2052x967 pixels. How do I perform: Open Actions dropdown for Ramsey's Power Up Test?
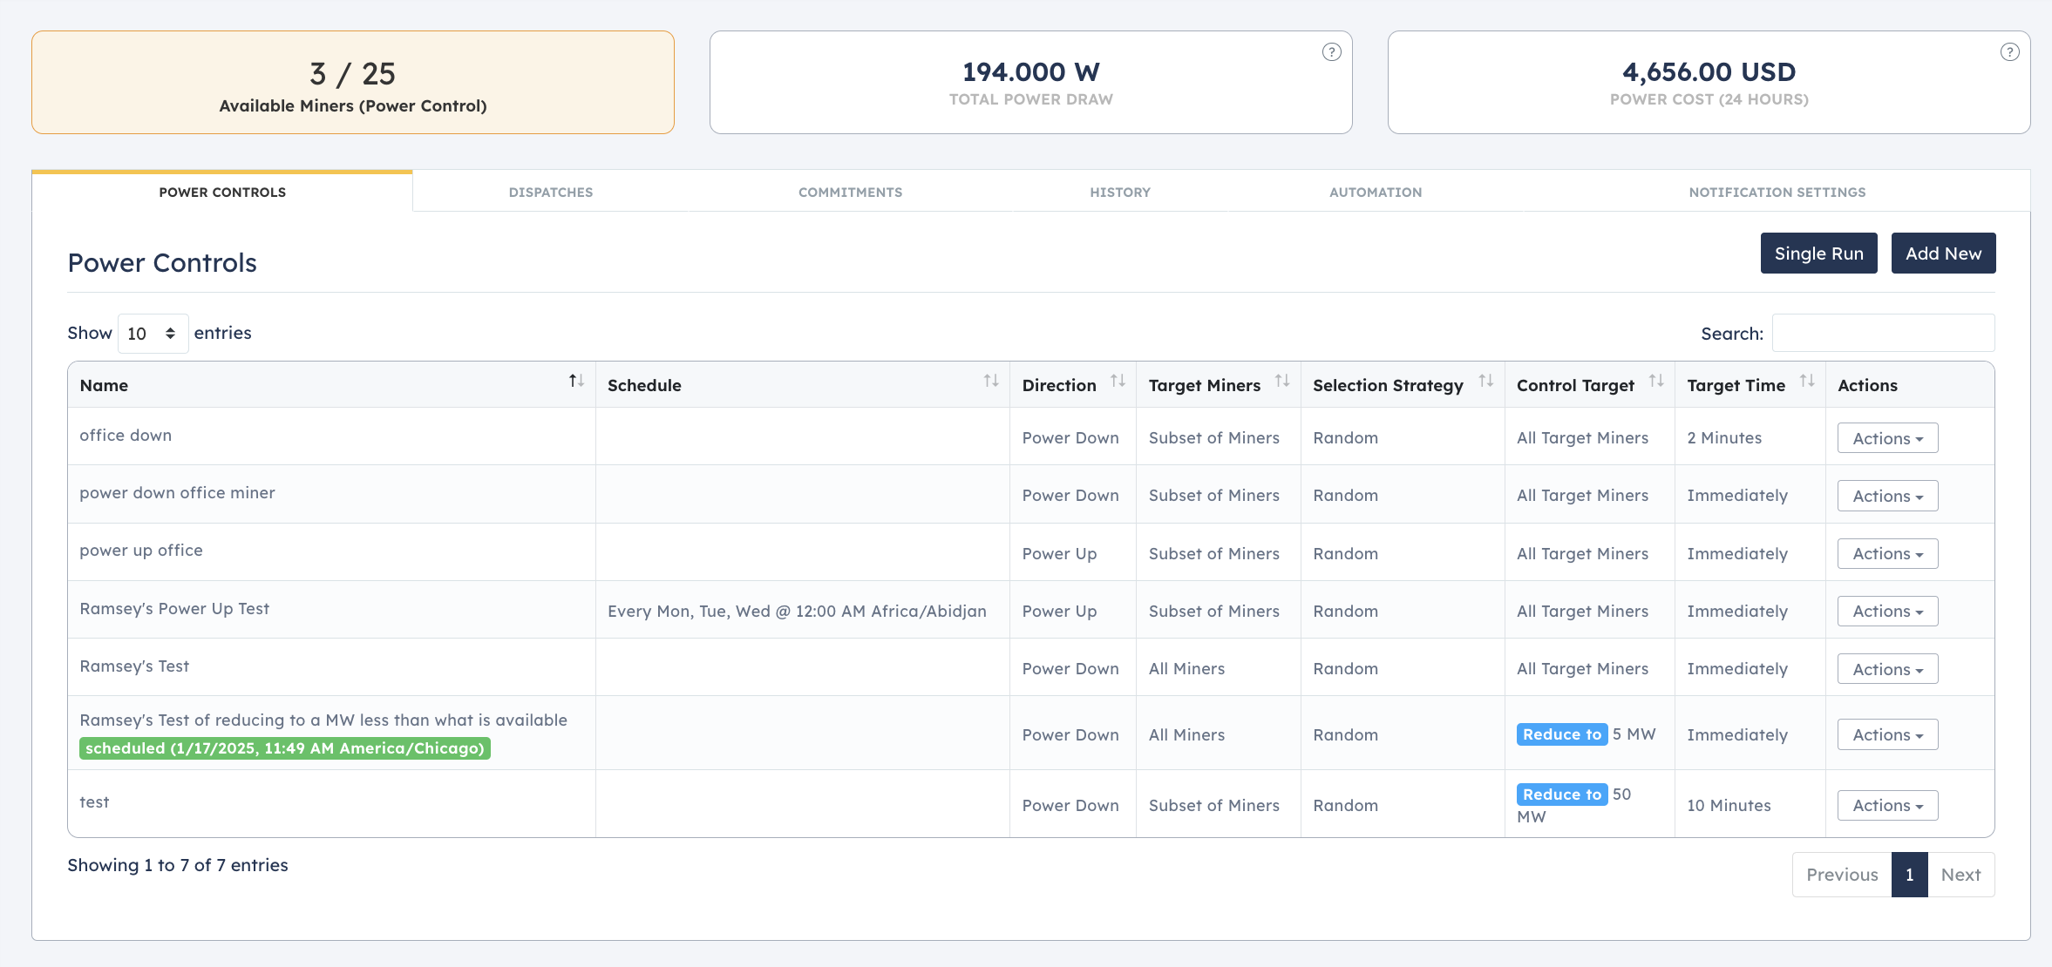[x=1887, y=612]
